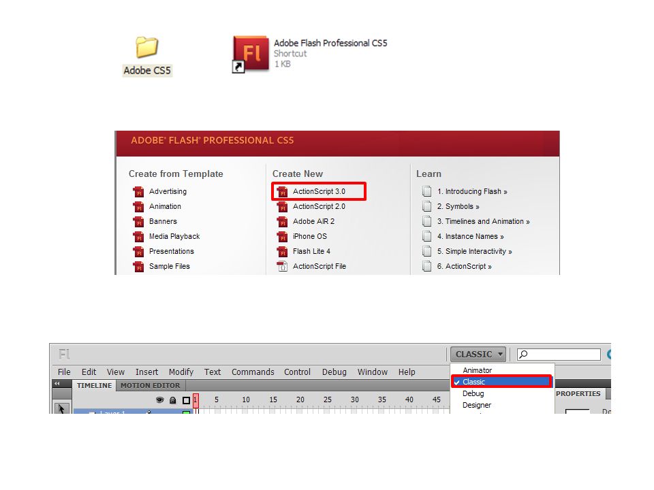Select Animator workspace from the list
654x490 pixels.
[477, 370]
